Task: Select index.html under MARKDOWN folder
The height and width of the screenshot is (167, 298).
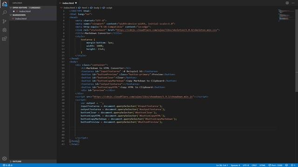Action: click(21, 19)
